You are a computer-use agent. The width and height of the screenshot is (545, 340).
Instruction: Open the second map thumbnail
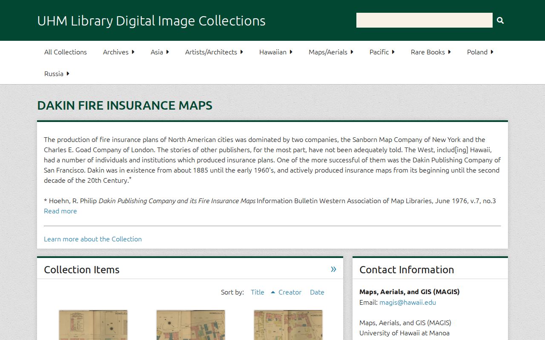[191, 325]
